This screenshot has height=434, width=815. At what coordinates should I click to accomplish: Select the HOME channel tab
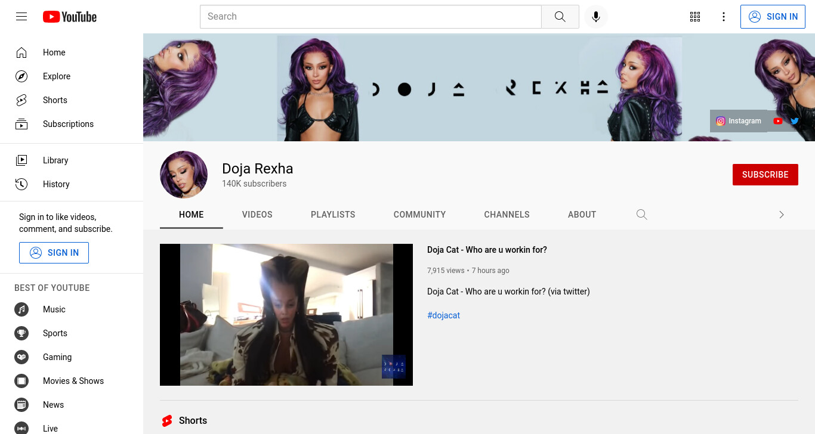click(x=192, y=215)
